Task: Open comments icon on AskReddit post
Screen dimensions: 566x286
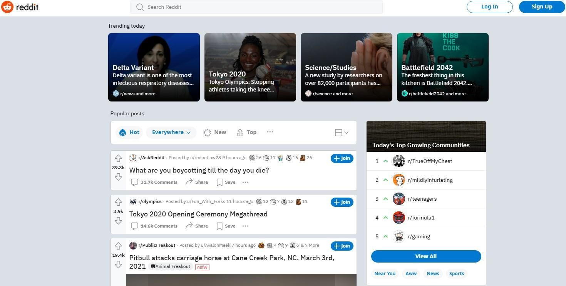Action: [134, 182]
